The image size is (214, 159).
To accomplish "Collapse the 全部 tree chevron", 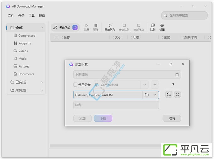I will (42, 28).
